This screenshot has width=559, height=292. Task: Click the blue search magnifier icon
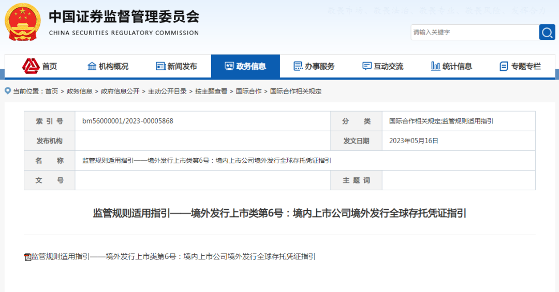pyautogui.click(x=547, y=33)
